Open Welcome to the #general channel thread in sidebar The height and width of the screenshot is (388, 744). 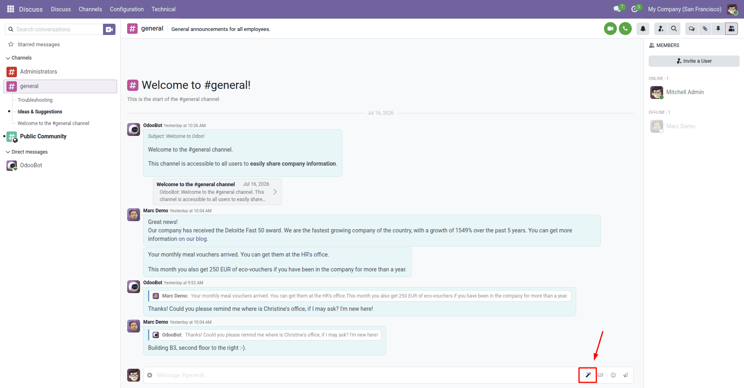[54, 123]
